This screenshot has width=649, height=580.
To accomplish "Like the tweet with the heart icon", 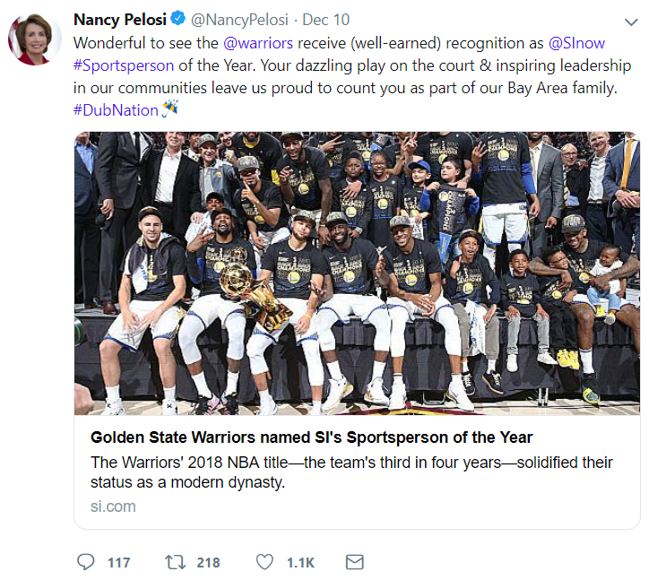I will [x=264, y=562].
